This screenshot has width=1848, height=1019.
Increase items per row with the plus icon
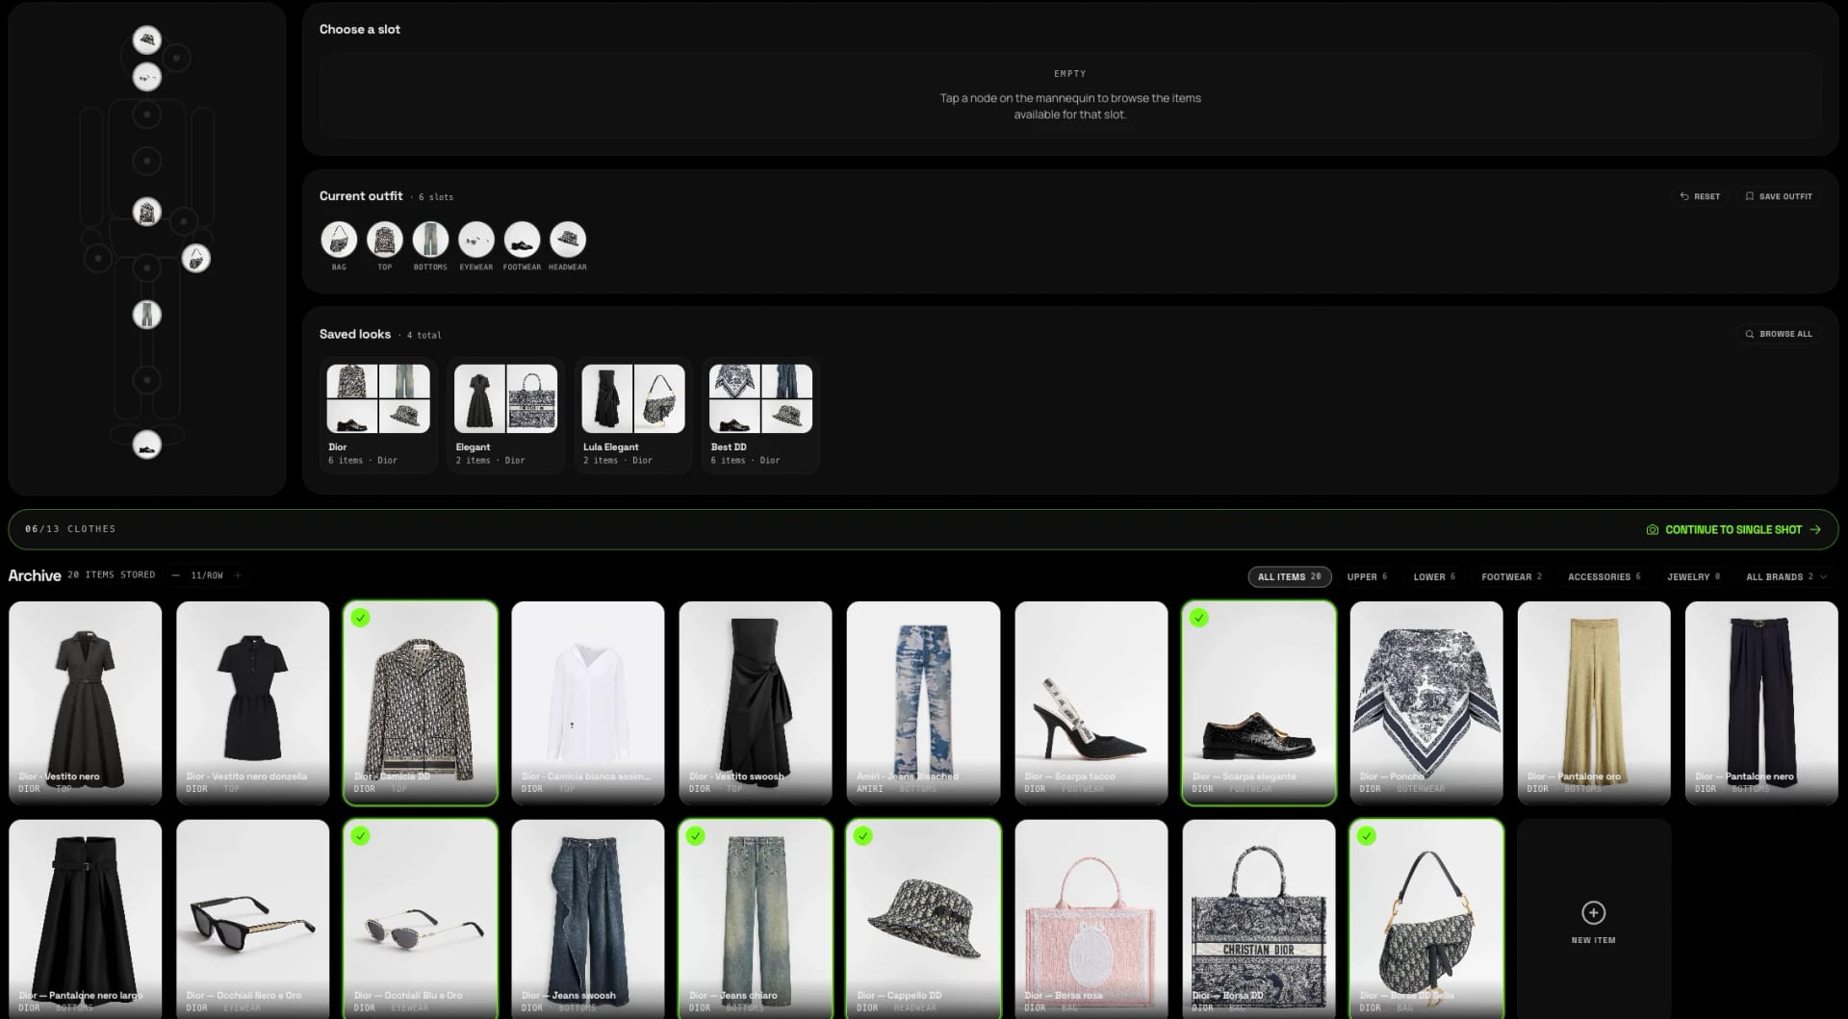point(238,575)
